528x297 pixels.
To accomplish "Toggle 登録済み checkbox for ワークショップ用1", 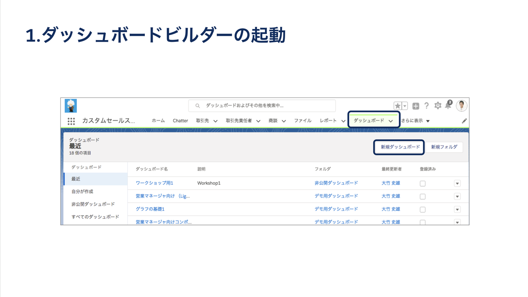I will (423, 183).
